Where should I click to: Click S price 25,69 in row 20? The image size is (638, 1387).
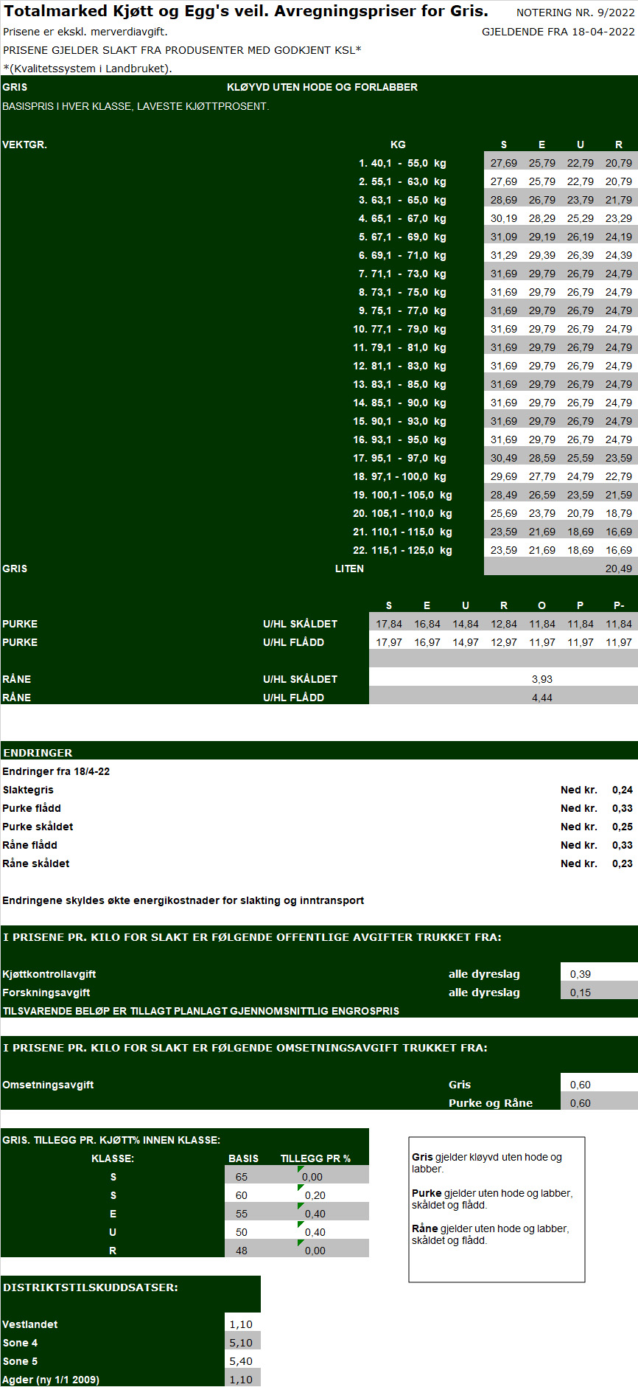[504, 513]
